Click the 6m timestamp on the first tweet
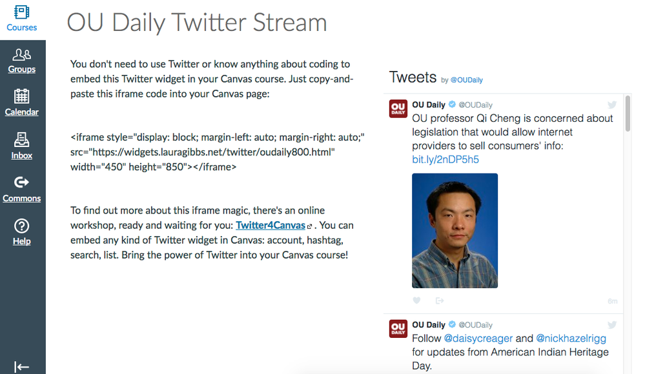The height and width of the screenshot is (374, 645). (x=612, y=300)
